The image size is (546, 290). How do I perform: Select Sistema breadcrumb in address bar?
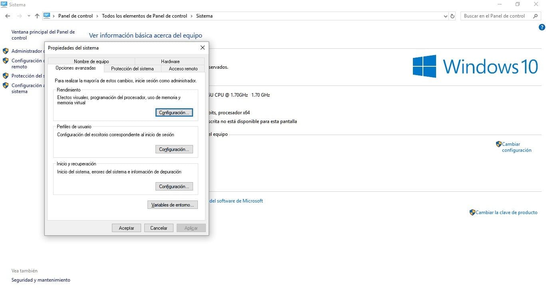point(204,16)
